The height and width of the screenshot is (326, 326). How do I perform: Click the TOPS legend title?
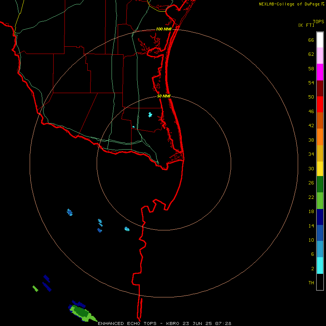(318, 21)
